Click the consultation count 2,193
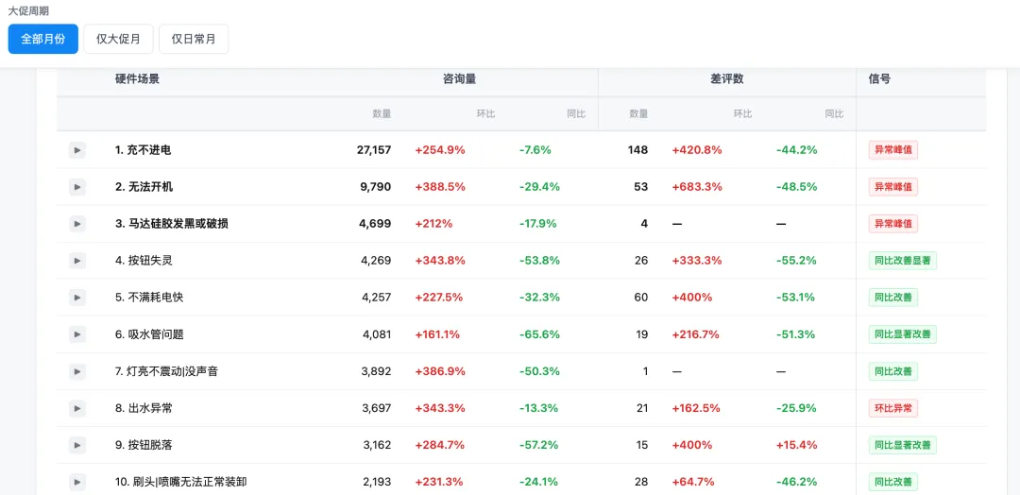The width and height of the screenshot is (1020, 495). 377,483
